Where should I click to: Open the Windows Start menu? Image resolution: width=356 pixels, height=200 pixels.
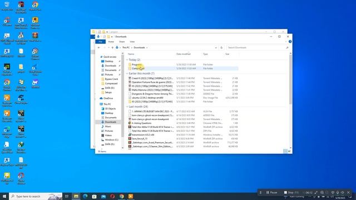click(4, 196)
